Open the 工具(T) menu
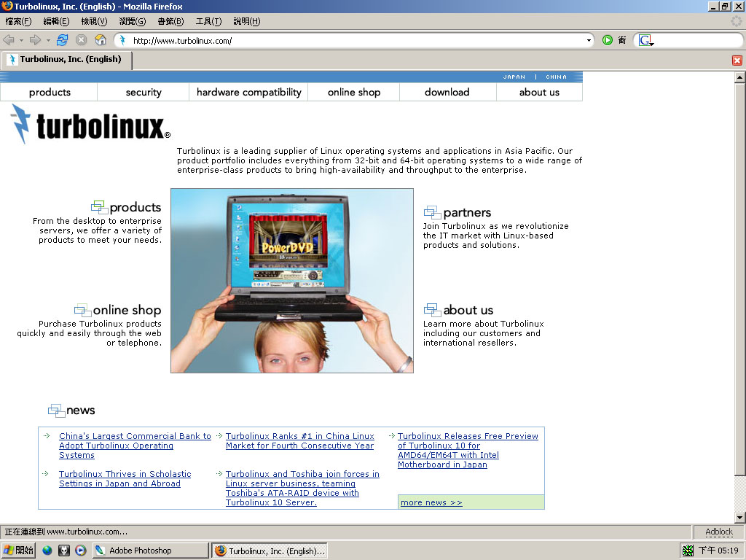This screenshot has height=560, width=746. (208, 21)
